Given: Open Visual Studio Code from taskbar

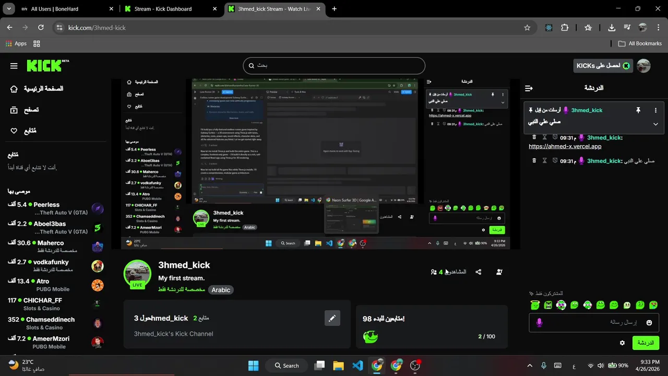Looking at the screenshot, I should [x=357, y=366].
